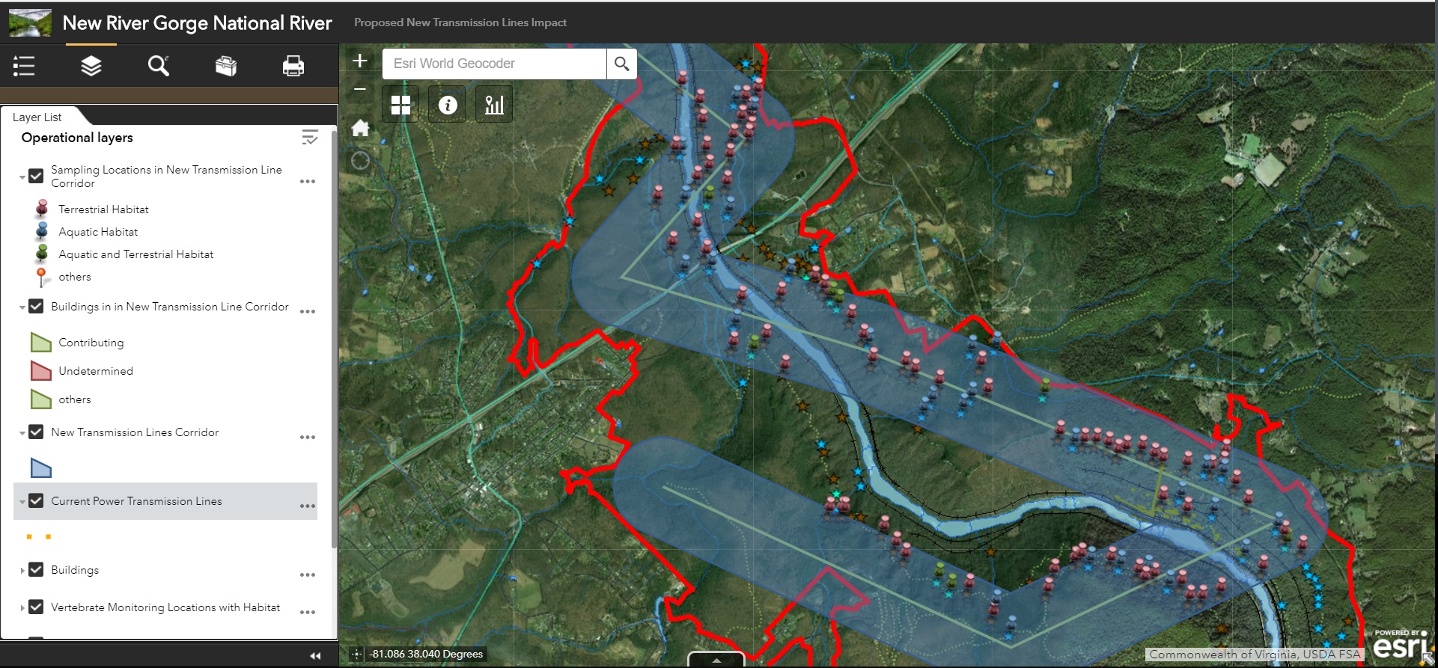This screenshot has width=1438, height=668.
Task: Open the chart widget icon
Action: pyautogui.click(x=494, y=105)
